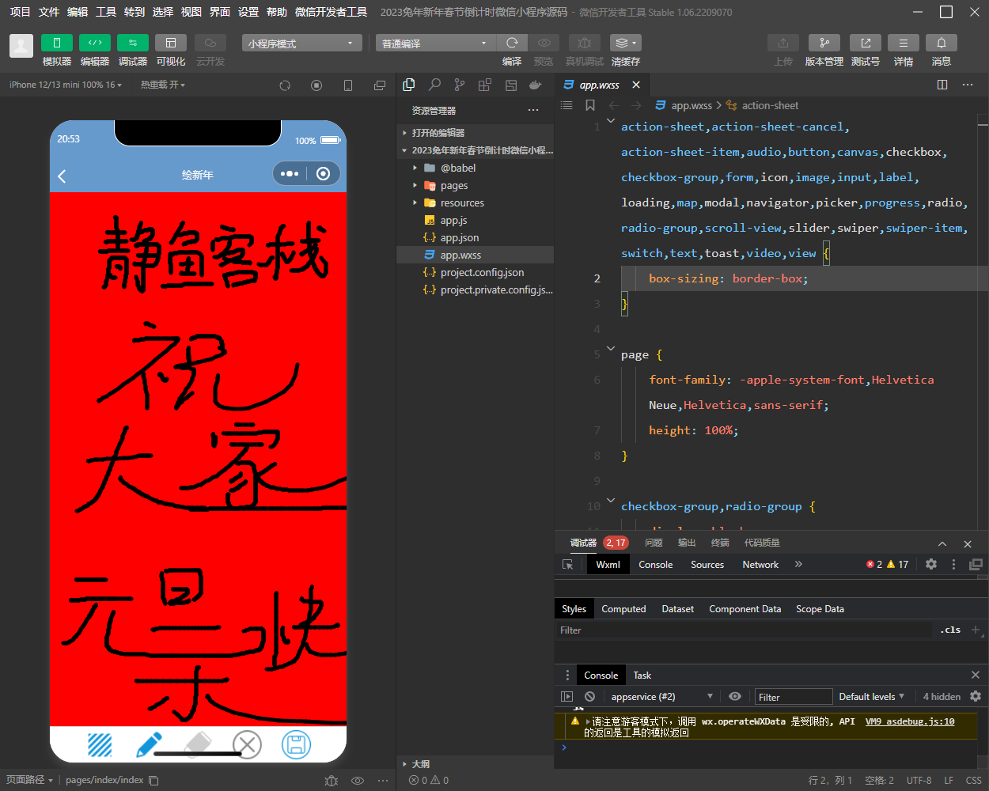Click the VM9 asdebug.js:10 source link
This screenshot has height=791, width=989.
(x=909, y=721)
